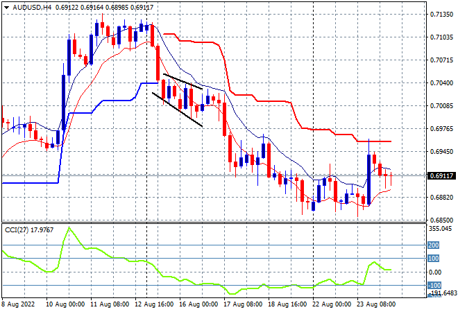
Task: Click the current price tag 0.69117
Action: click(441, 175)
